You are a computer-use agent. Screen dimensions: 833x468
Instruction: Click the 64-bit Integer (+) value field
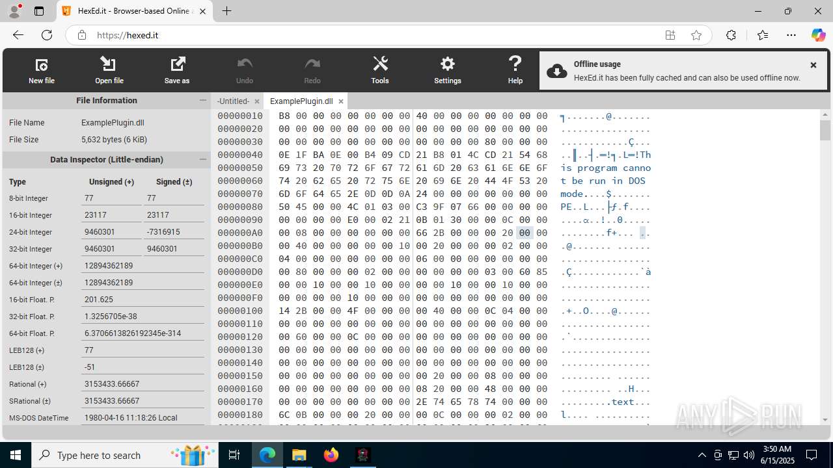pyautogui.click(x=142, y=266)
